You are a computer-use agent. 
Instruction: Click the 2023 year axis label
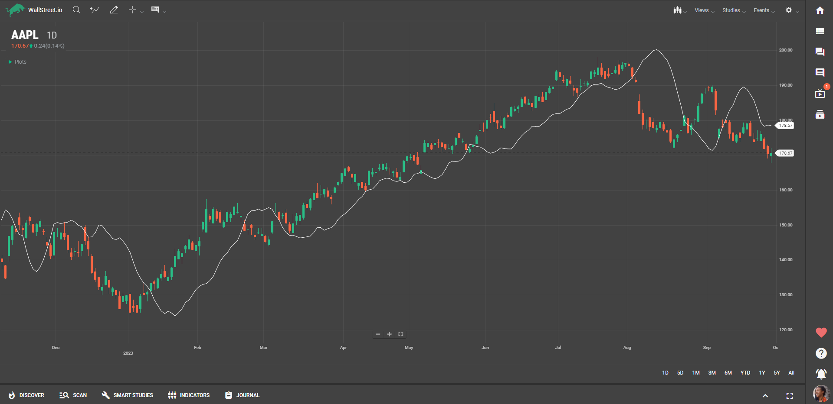click(x=128, y=353)
